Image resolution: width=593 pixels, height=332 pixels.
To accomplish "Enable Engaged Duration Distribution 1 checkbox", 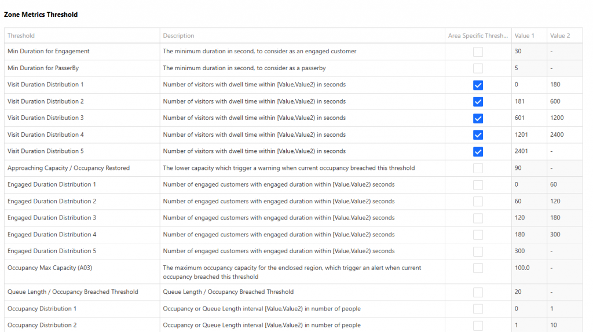I will pos(478,185).
